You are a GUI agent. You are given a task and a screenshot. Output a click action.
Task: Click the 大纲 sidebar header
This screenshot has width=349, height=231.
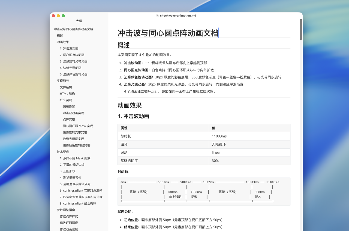click(x=79, y=21)
